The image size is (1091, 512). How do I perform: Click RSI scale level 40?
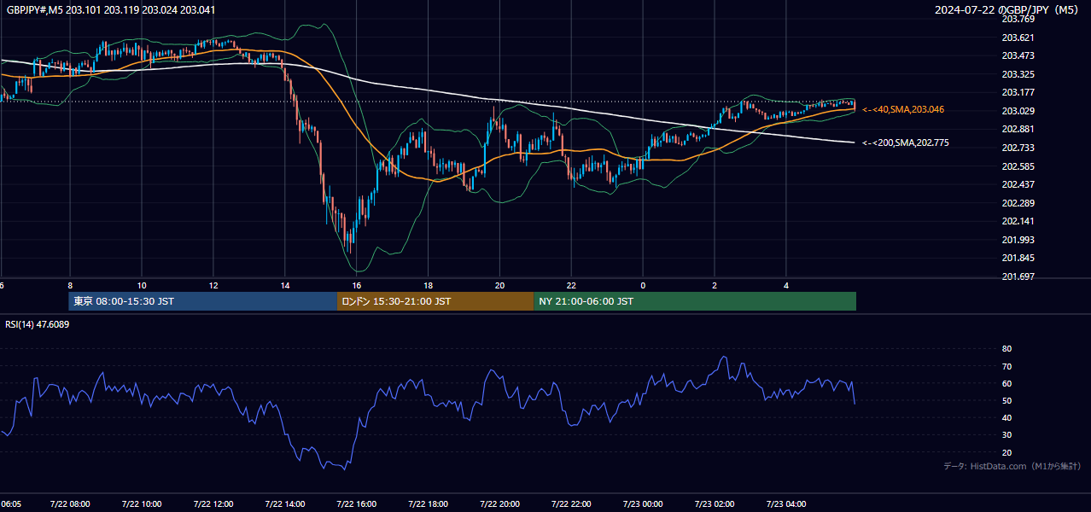click(1006, 417)
